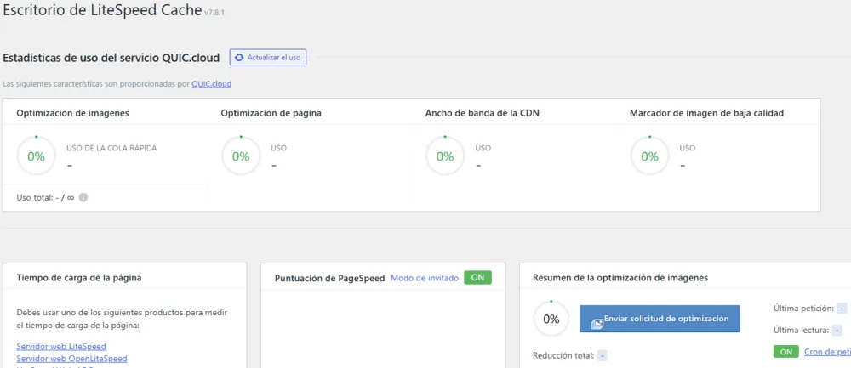
Task: Click the Optimización de imágenes 0% gauge
Action: coord(36,156)
